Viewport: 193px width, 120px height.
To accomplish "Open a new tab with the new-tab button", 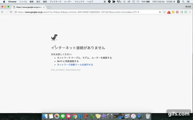I will pos(49,7).
